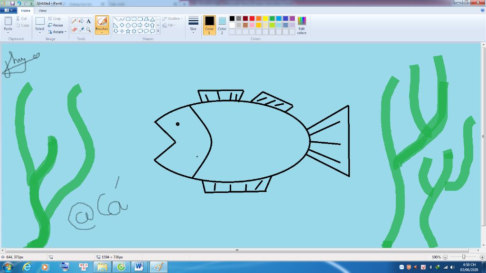Open the Windows Start button
The image size is (486, 273).
pos(8,267)
